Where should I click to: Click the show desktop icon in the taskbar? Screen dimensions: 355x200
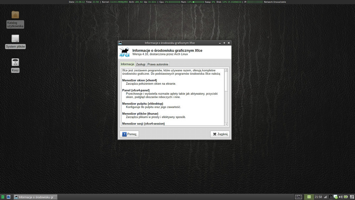pos(8,197)
